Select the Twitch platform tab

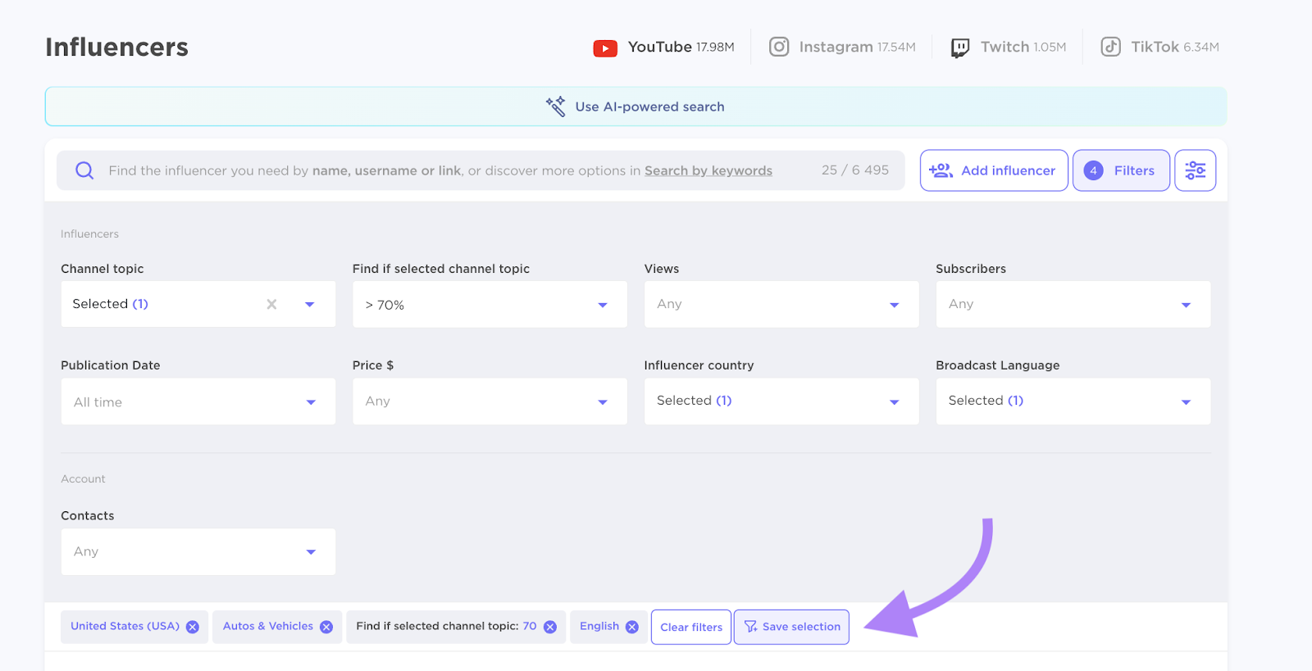pos(1009,48)
